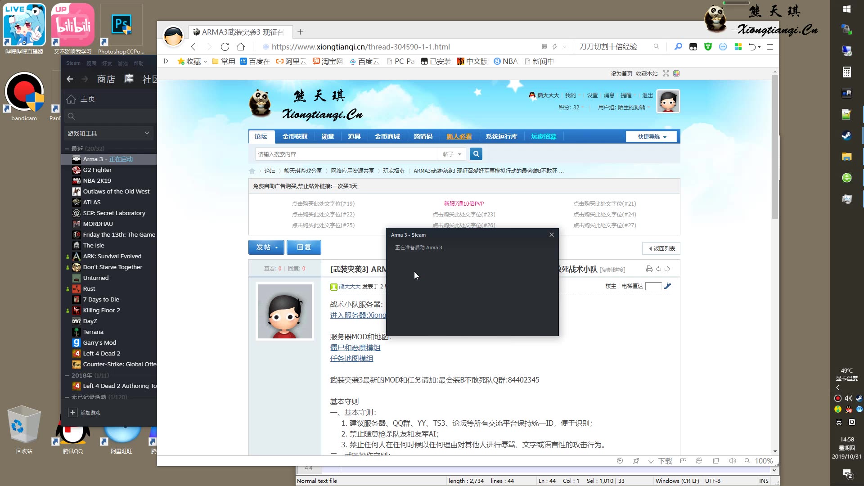Click the 回复 reply button
This screenshot has height=486, width=864.
click(x=304, y=247)
